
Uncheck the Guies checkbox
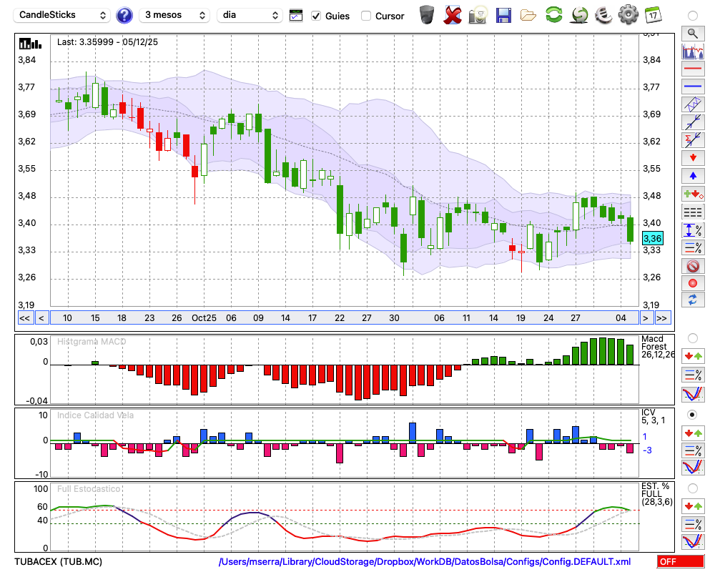(x=316, y=16)
